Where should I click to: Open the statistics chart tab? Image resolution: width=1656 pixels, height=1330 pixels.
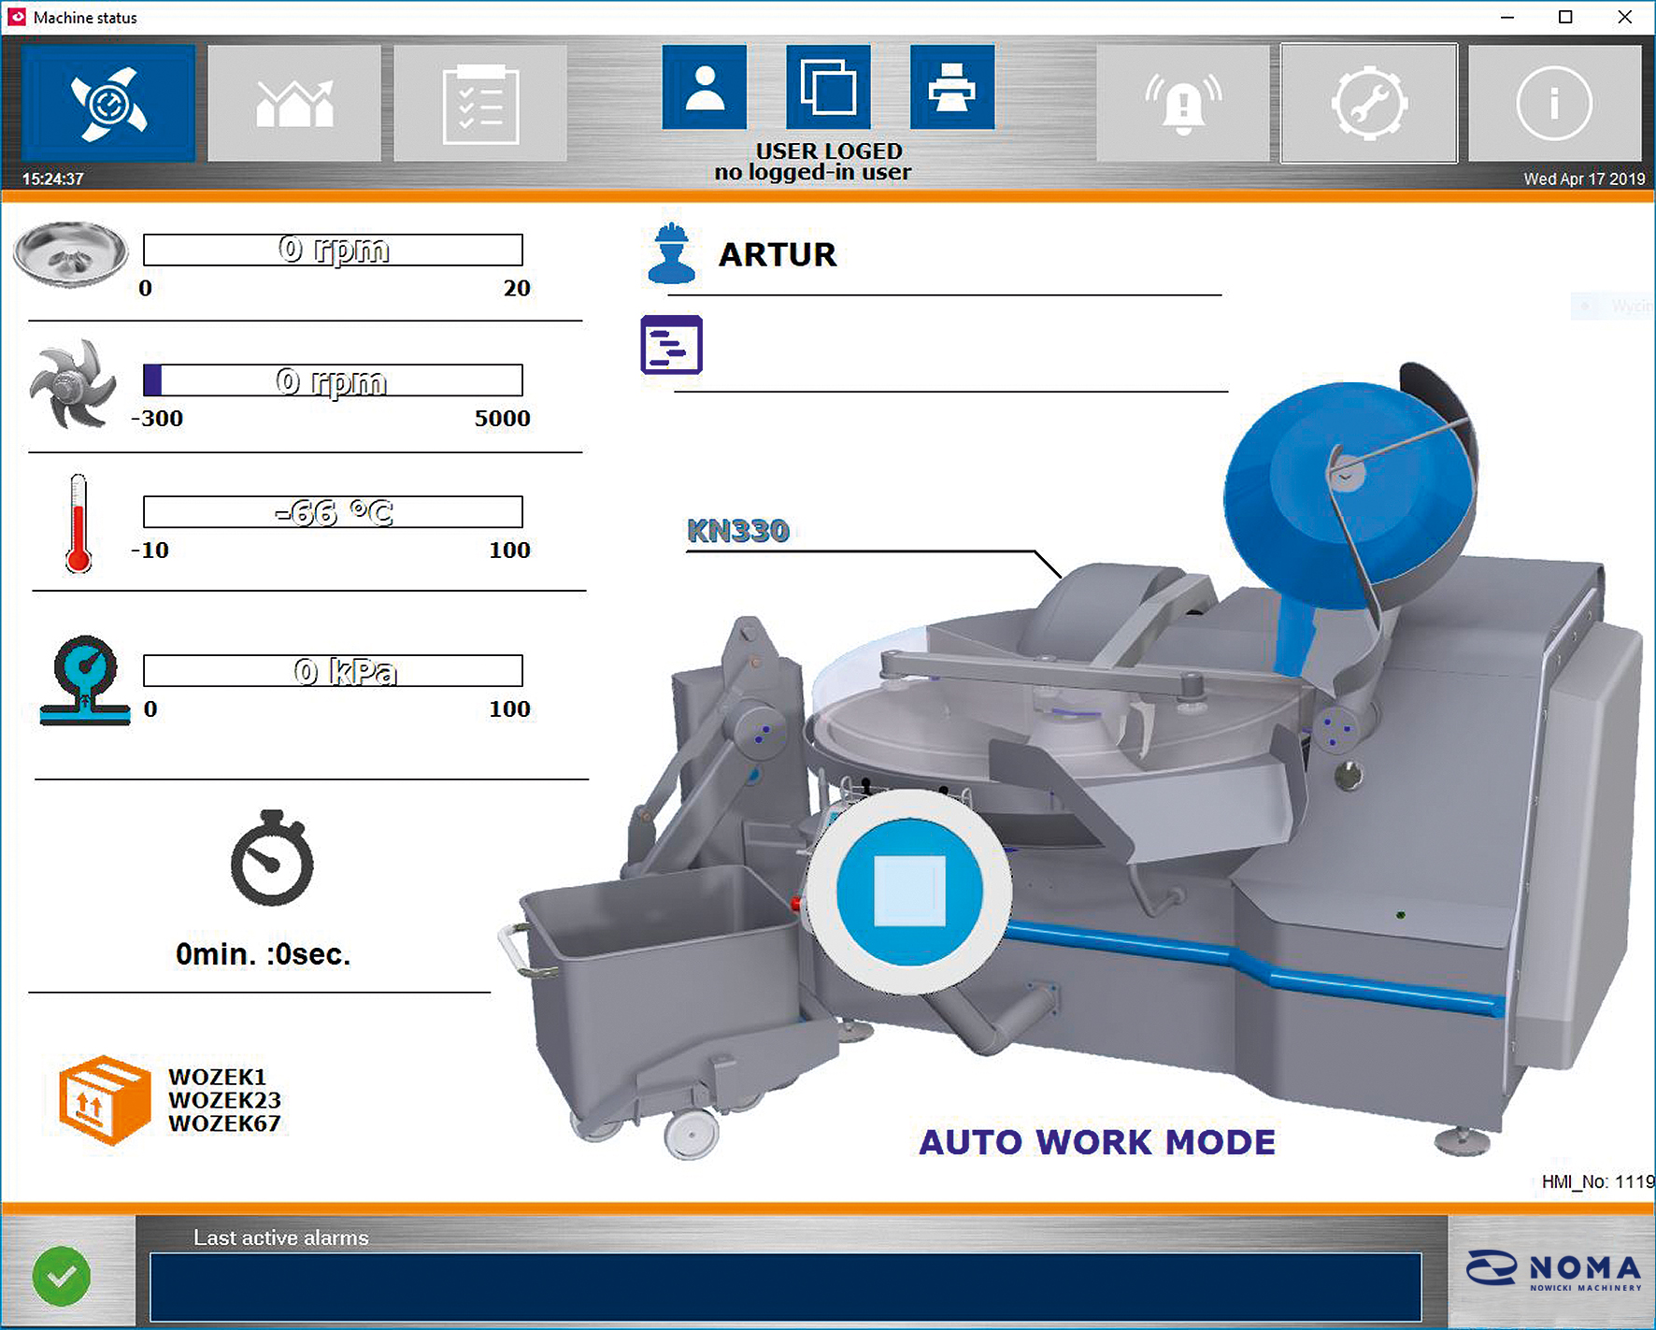tap(294, 103)
